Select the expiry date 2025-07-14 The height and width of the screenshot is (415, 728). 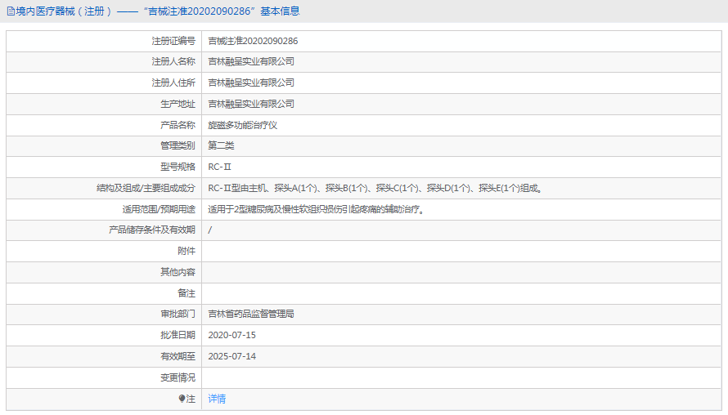pyautogui.click(x=232, y=356)
